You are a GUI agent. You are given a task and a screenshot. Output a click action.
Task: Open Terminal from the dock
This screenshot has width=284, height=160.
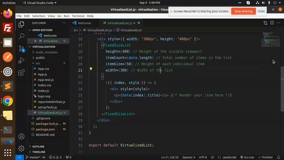8,130
